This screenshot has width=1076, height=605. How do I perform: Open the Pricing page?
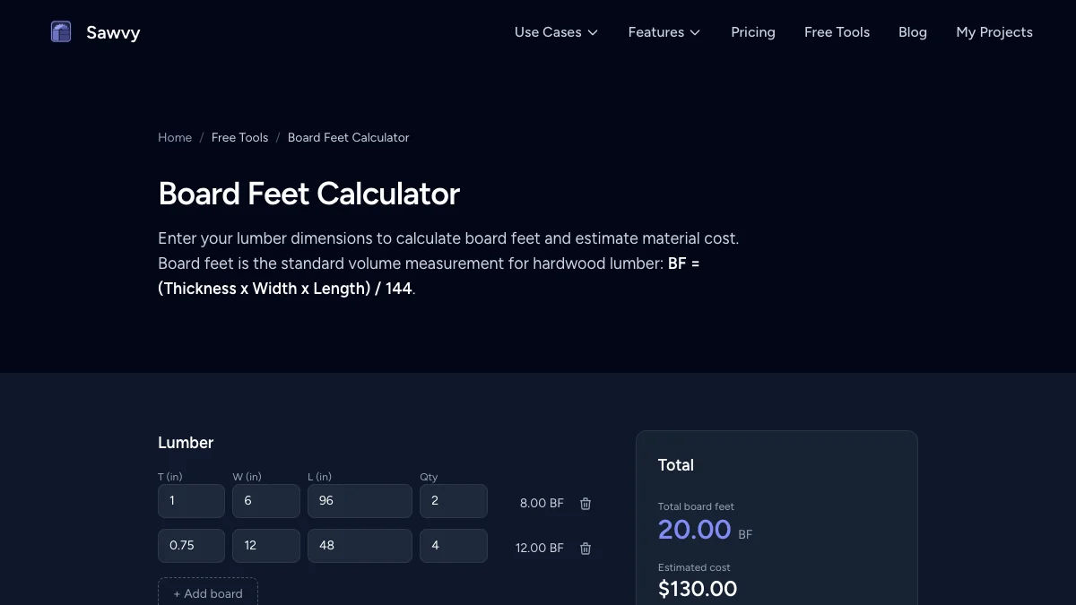[x=752, y=31]
